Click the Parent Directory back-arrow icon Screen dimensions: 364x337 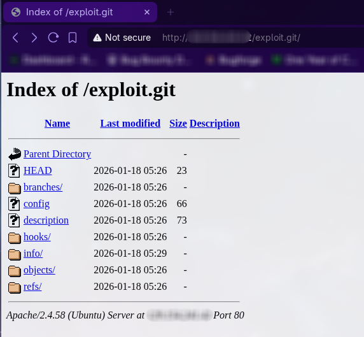[x=15, y=154]
